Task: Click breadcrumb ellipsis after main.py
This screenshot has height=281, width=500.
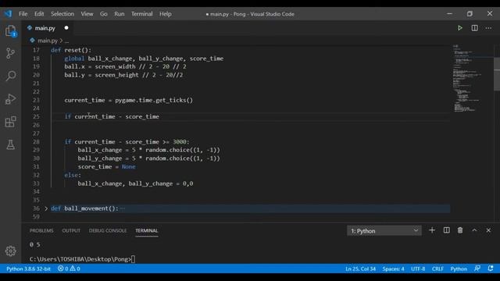Action: coord(66,41)
